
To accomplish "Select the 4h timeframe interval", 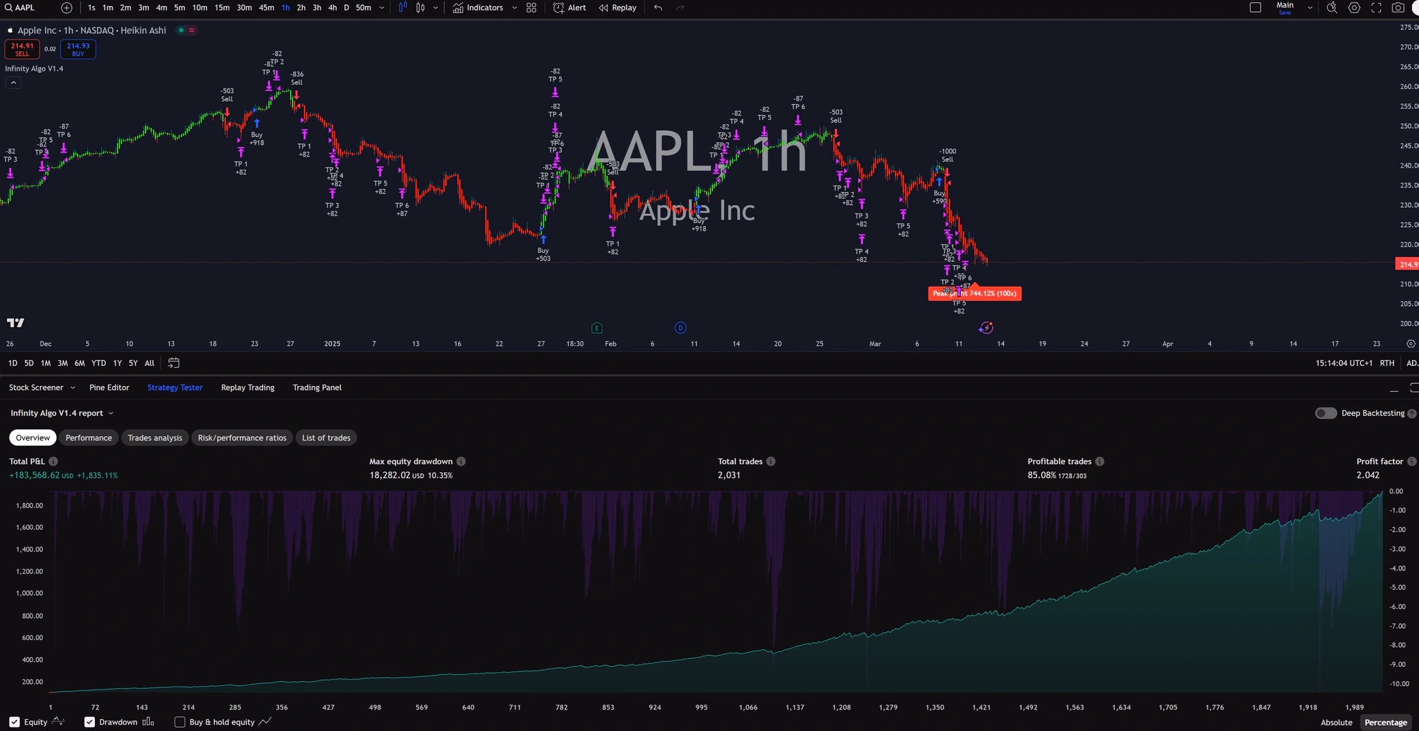I will (333, 8).
